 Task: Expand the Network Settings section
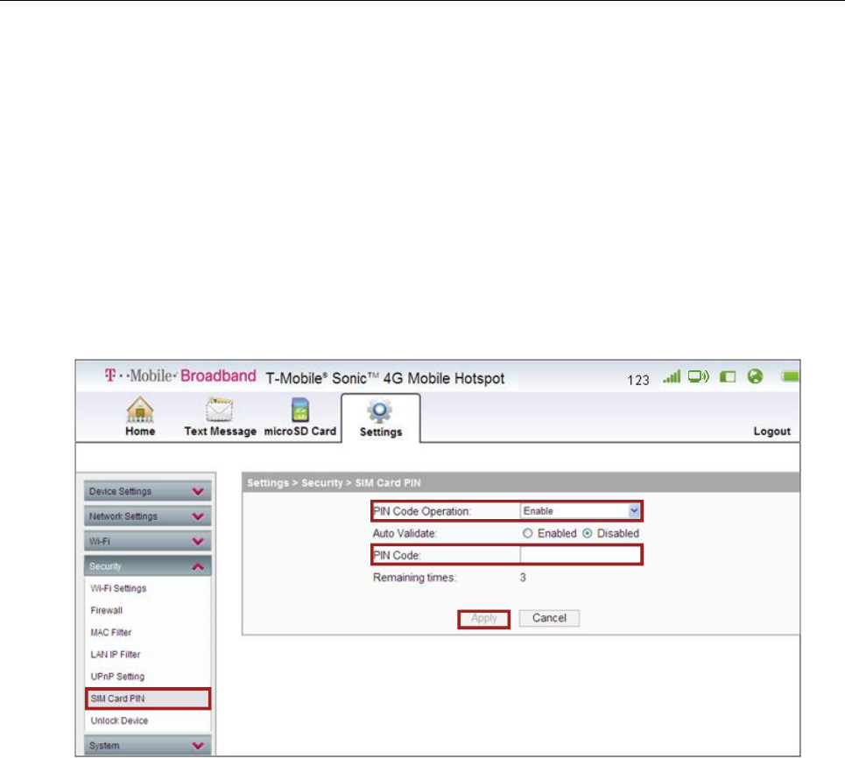[x=147, y=516]
